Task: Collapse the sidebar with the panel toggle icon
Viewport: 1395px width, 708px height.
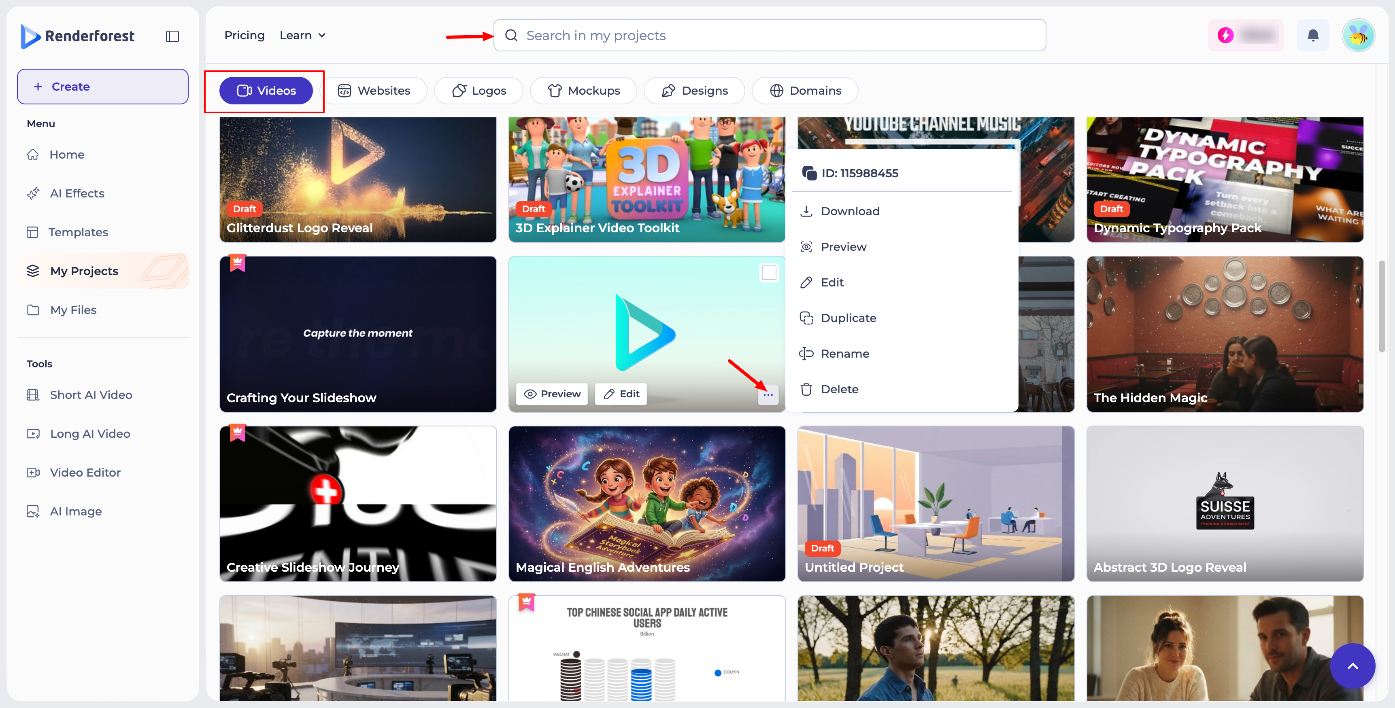Action: [172, 36]
